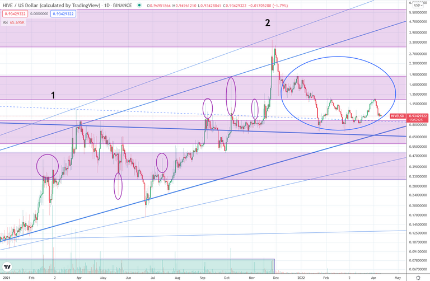The width and height of the screenshot is (430, 281).
Task: Click the HIVEUSD label on price line
Action: point(398,116)
